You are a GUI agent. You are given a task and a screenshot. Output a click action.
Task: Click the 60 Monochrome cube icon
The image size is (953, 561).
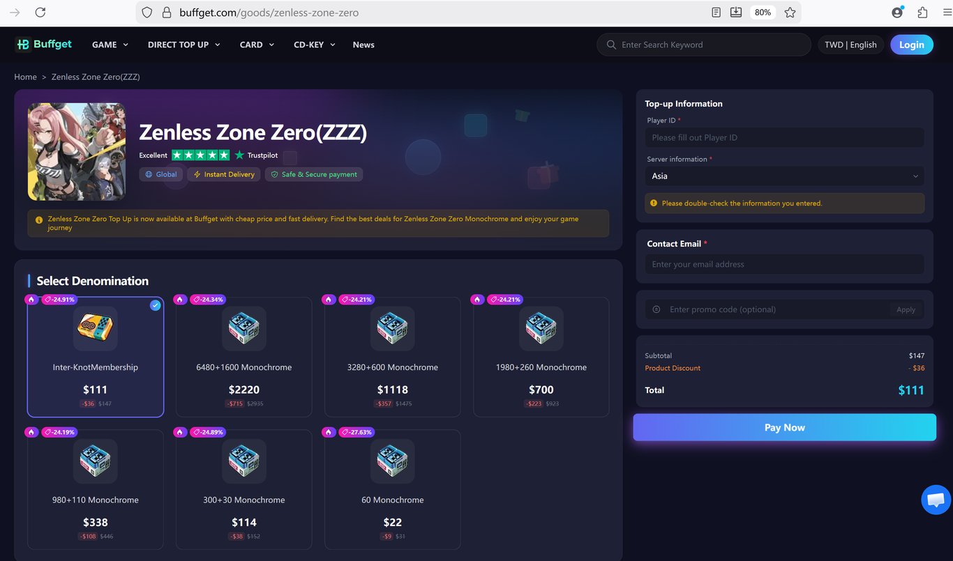(x=393, y=461)
